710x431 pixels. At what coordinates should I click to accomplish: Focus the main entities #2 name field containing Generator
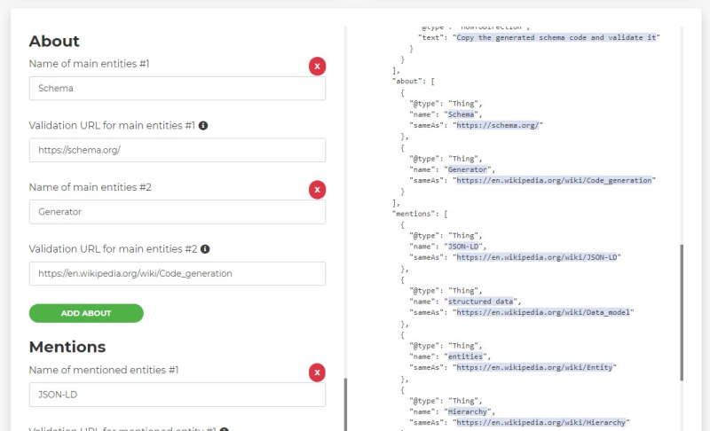click(x=177, y=212)
